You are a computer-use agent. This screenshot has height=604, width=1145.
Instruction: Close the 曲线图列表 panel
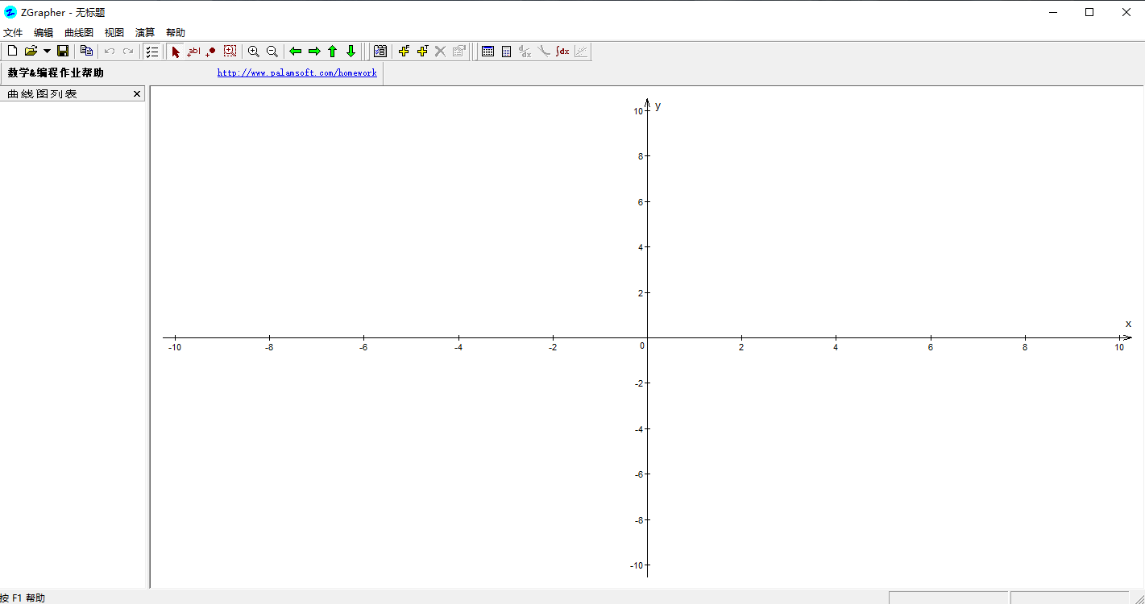(137, 94)
